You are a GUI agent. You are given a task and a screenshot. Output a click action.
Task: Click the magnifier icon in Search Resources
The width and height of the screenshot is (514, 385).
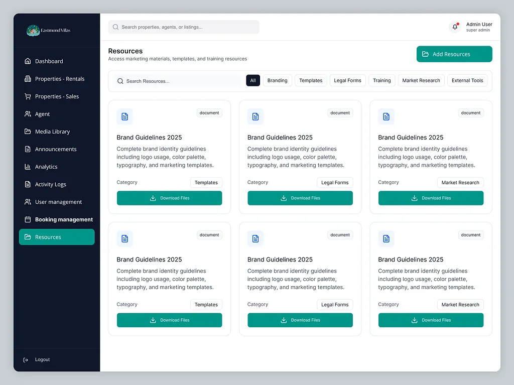(x=120, y=81)
